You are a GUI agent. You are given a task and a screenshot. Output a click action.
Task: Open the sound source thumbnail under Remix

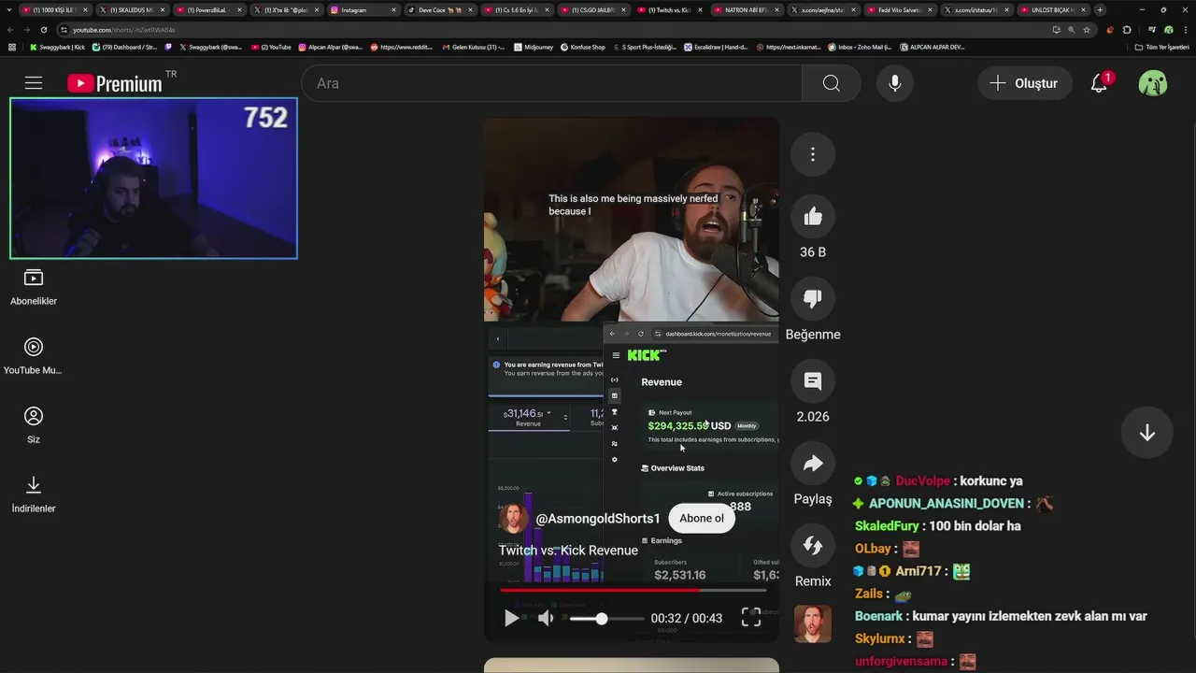[813, 623]
